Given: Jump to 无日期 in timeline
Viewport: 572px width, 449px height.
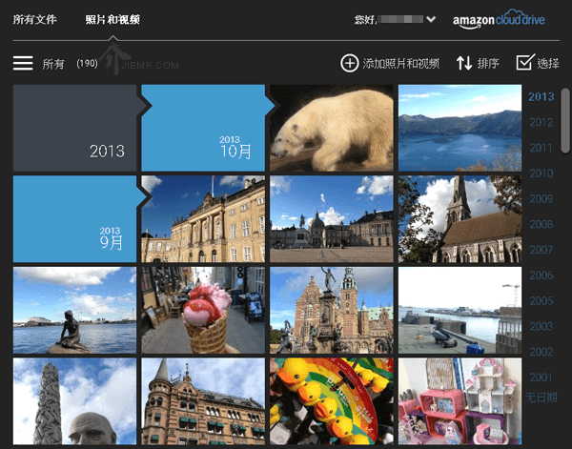Looking at the screenshot, I should (541, 398).
